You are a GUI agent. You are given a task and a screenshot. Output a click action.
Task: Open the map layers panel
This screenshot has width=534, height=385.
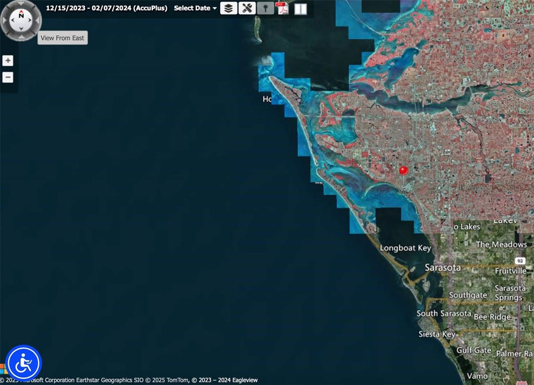click(x=228, y=8)
